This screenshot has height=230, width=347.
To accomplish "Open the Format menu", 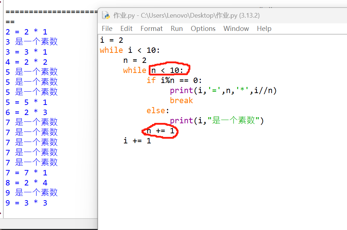I will [151, 28].
